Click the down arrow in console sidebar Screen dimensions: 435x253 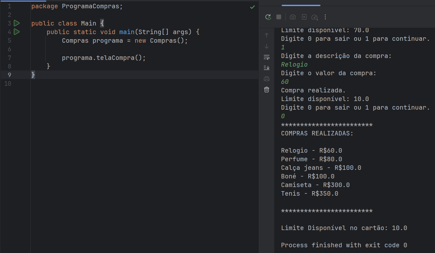click(x=267, y=46)
